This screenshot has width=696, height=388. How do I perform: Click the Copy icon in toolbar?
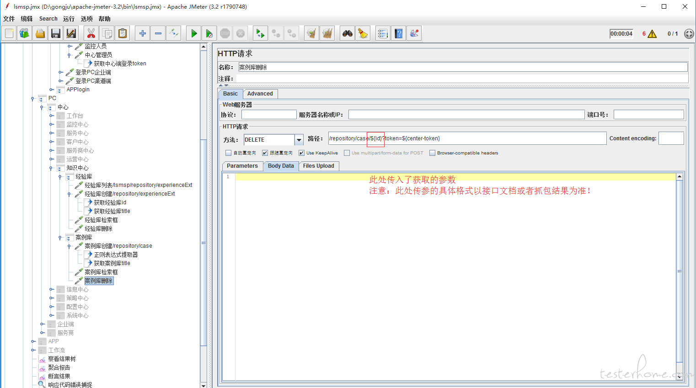point(107,33)
